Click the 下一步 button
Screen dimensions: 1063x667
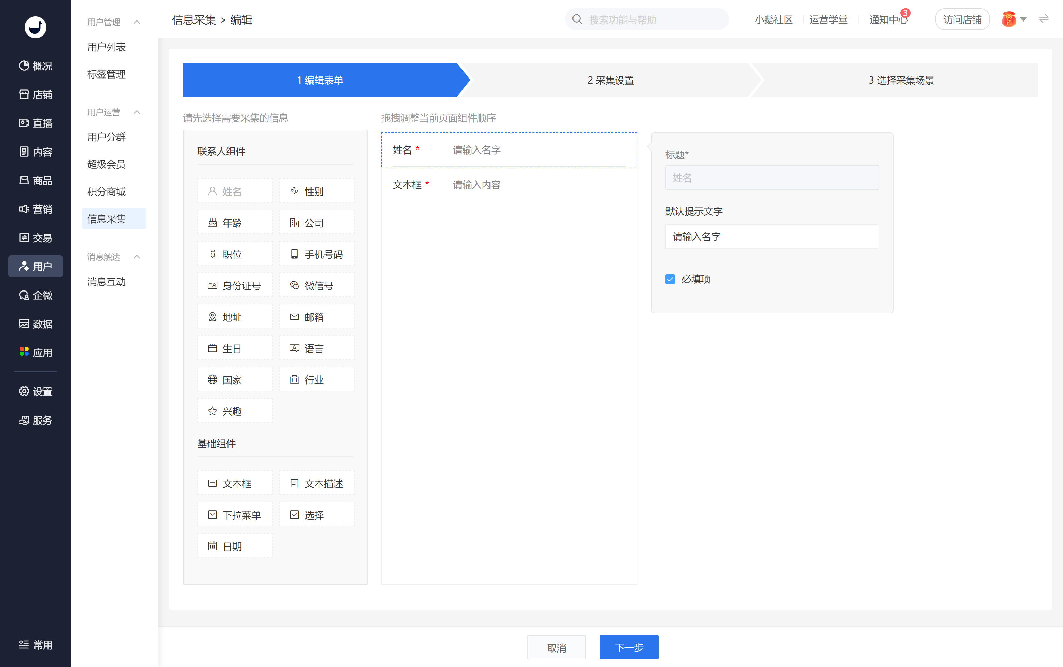[x=629, y=647]
